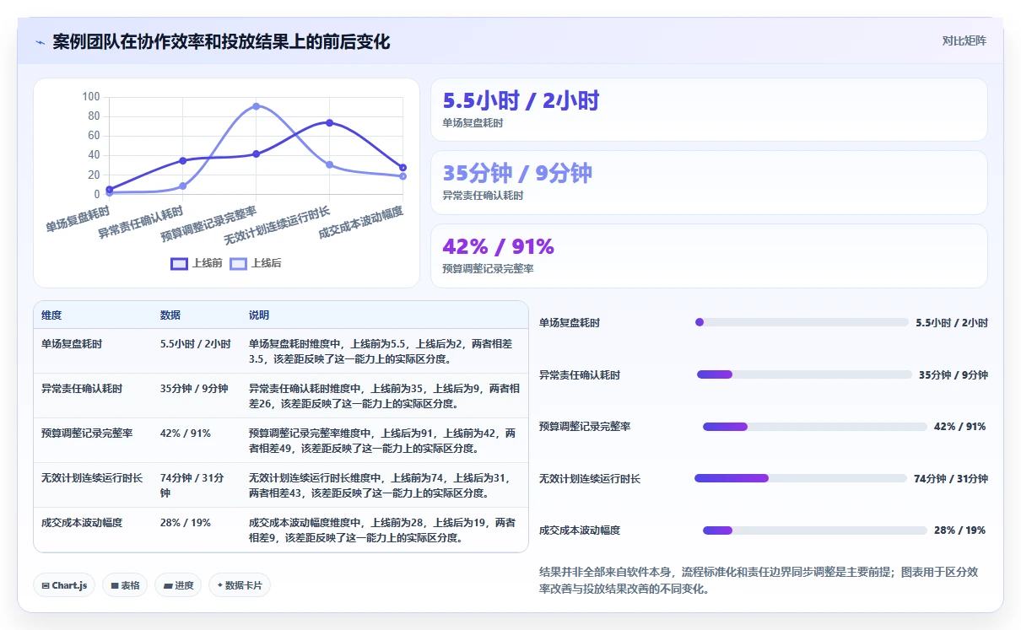
Task: Click the header icon beside the title
Action: (x=40, y=42)
